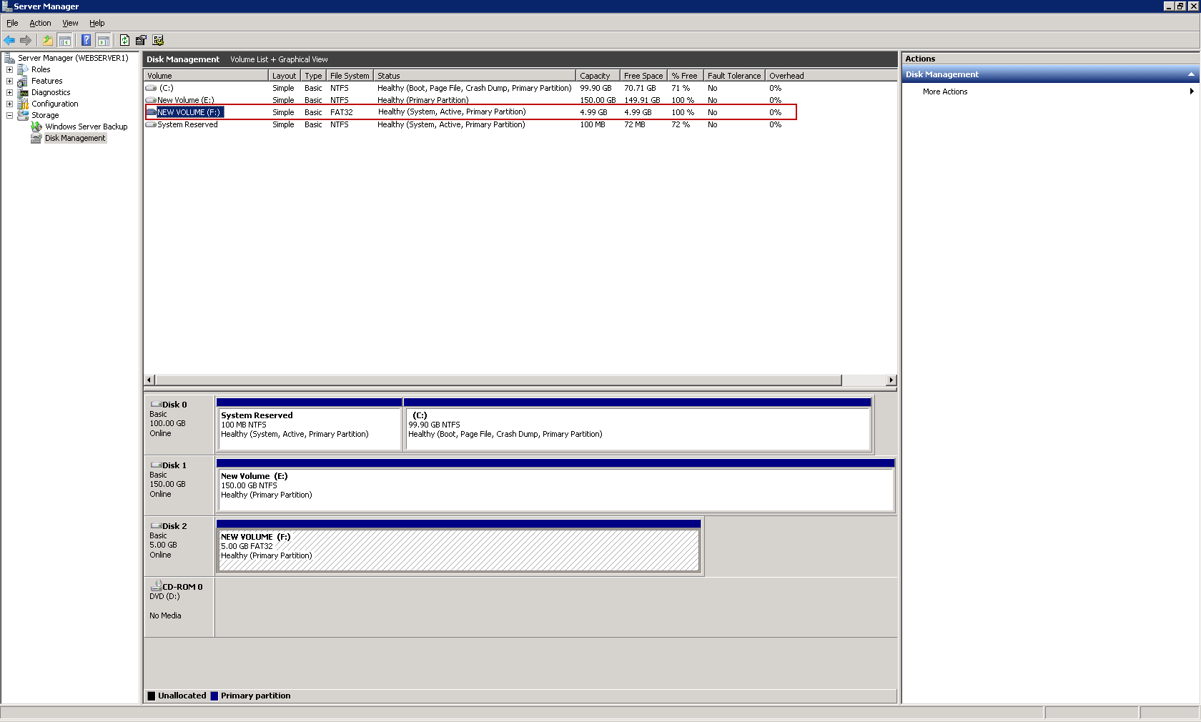Click the Properties icon in the toolbar
The height and width of the screenshot is (722, 1201).
(x=141, y=40)
